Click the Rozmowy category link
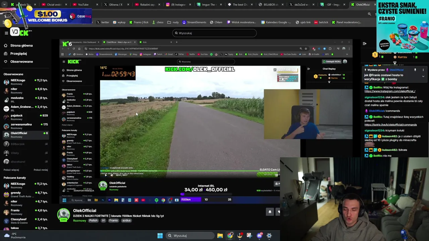Viewport: 429px width, 241px height. tap(79, 221)
